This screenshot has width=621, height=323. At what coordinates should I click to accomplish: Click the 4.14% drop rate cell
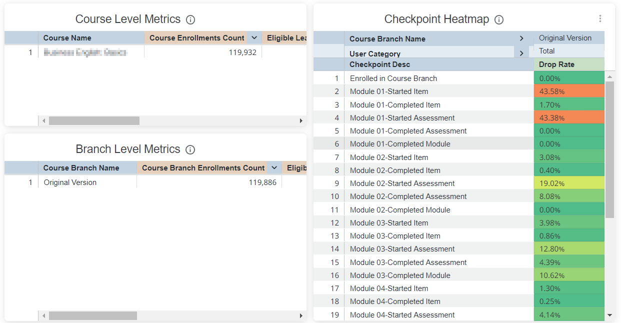coord(569,314)
